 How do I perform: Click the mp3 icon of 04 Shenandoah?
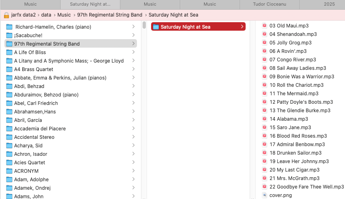[265, 34]
